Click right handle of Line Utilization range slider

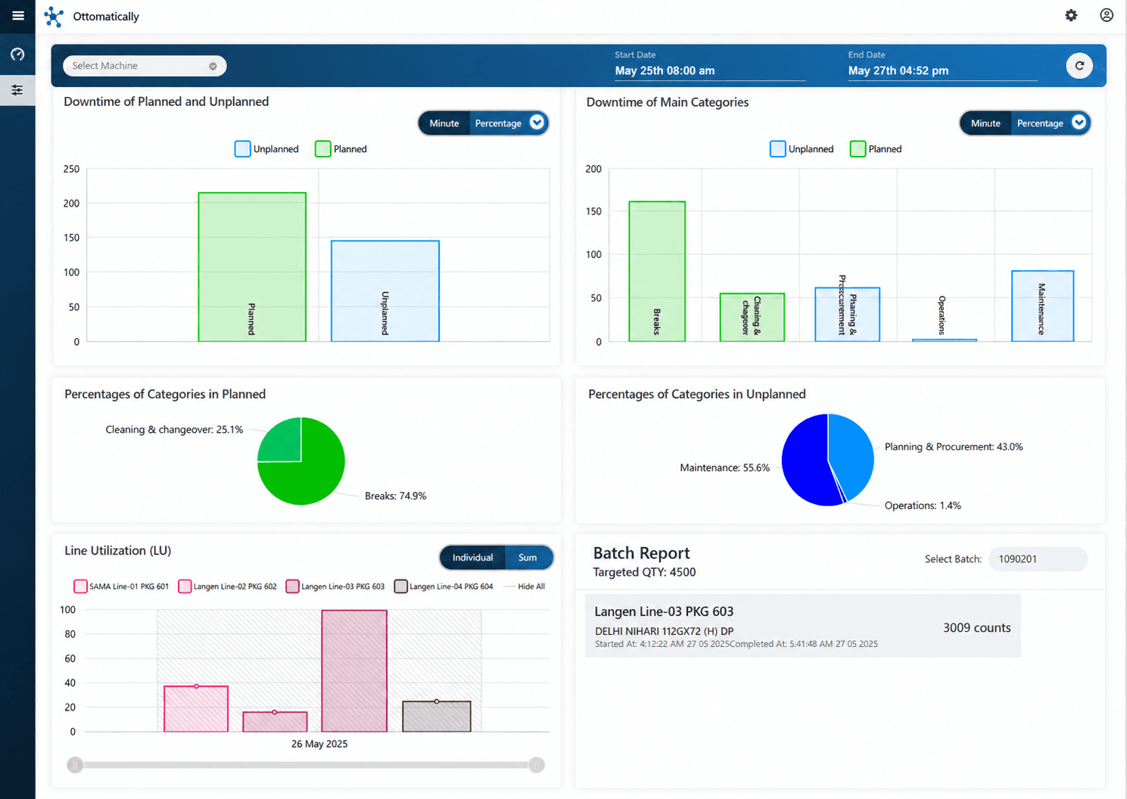coord(537,765)
